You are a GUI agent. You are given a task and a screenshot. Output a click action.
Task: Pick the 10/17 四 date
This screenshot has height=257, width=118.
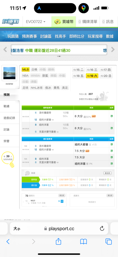click(106, 70)
